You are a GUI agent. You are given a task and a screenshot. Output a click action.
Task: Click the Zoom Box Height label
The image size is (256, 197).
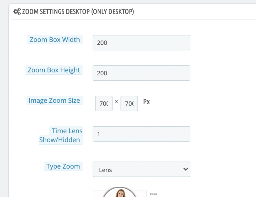click(x=54, y=70)
